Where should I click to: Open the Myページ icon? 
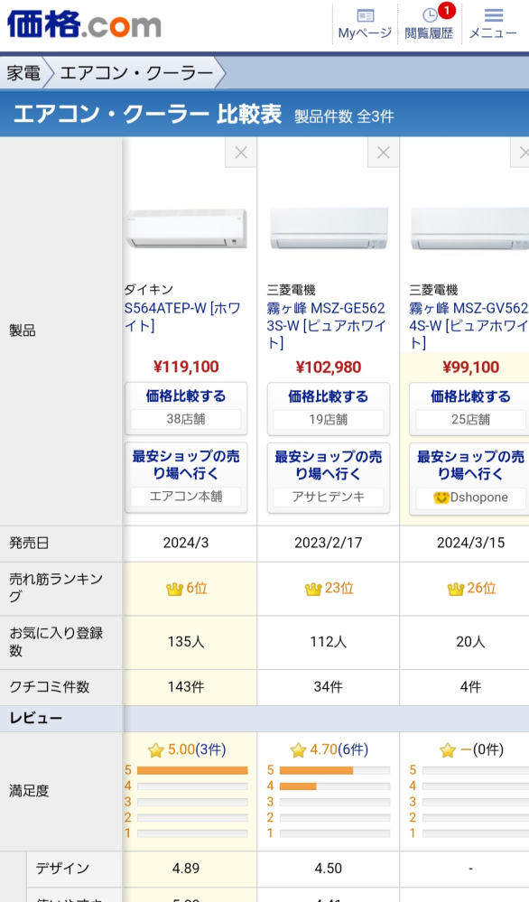pos(365,24)
